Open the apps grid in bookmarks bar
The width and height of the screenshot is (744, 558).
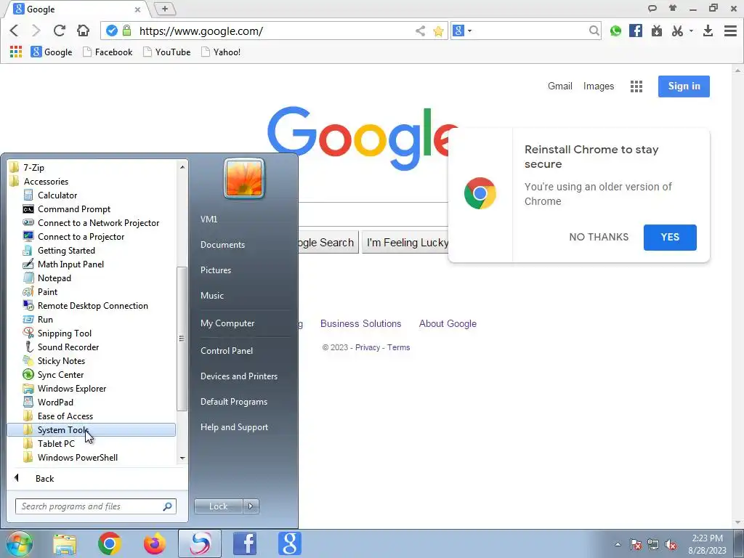16,52
